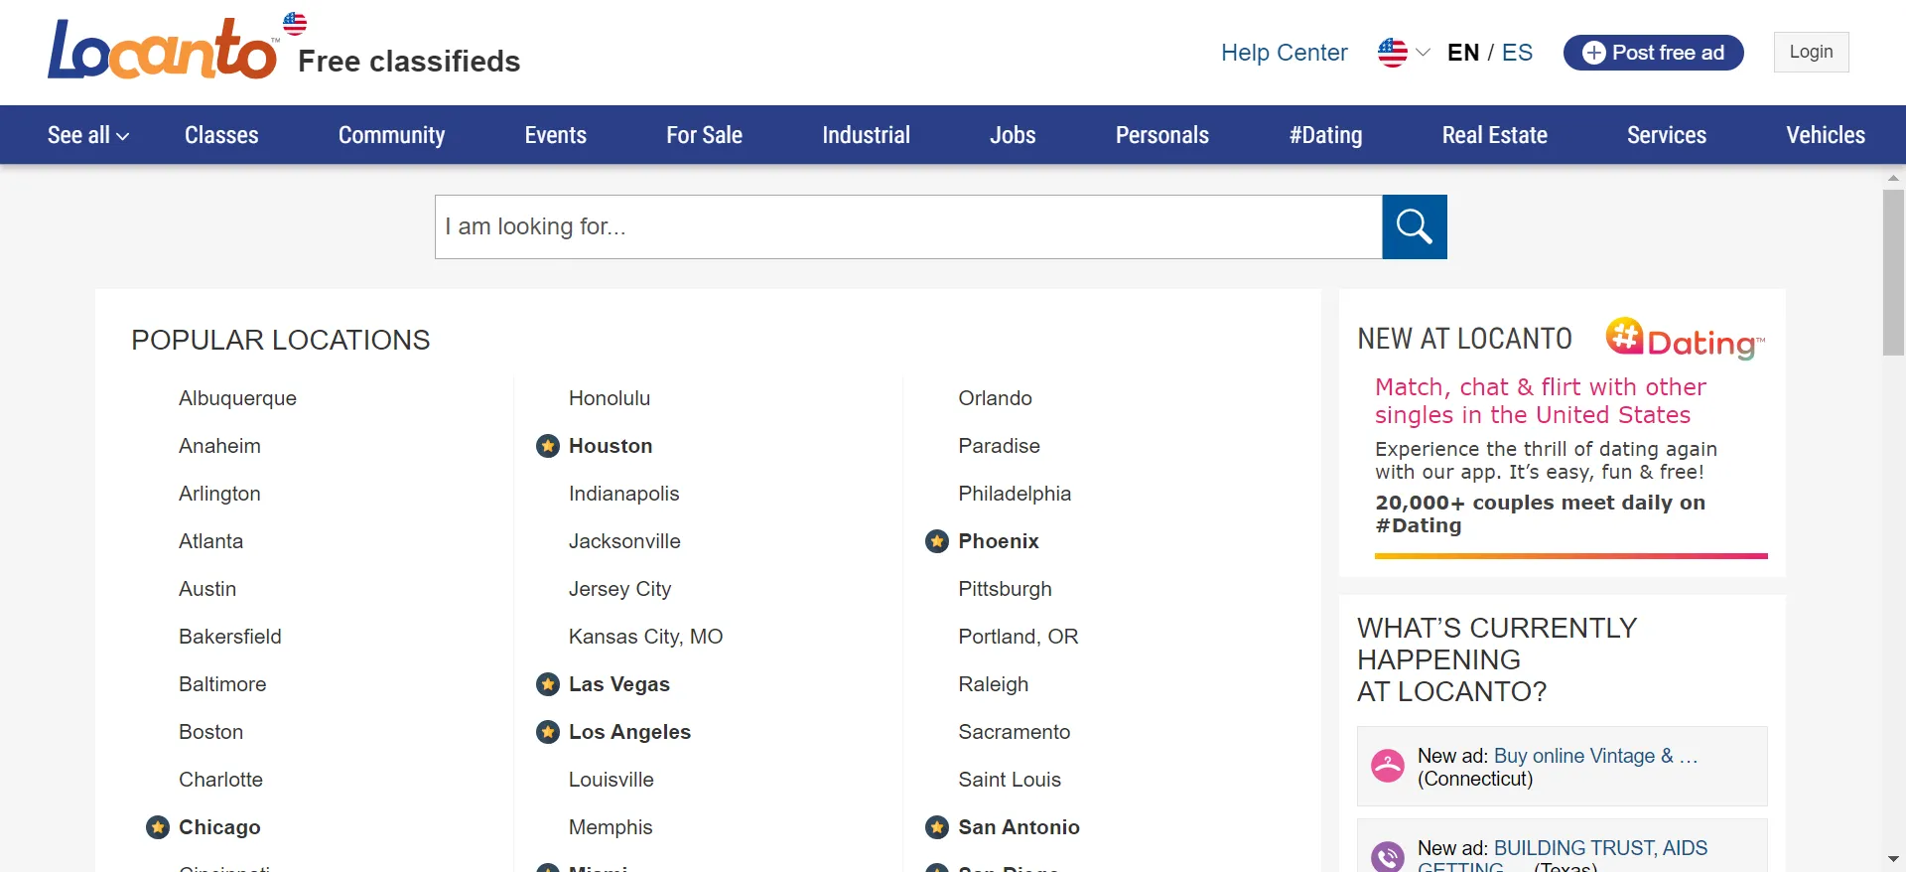Open the Jacksonville location
The width and height of the screenshot is (1906, 872).
tap(624, 541)
